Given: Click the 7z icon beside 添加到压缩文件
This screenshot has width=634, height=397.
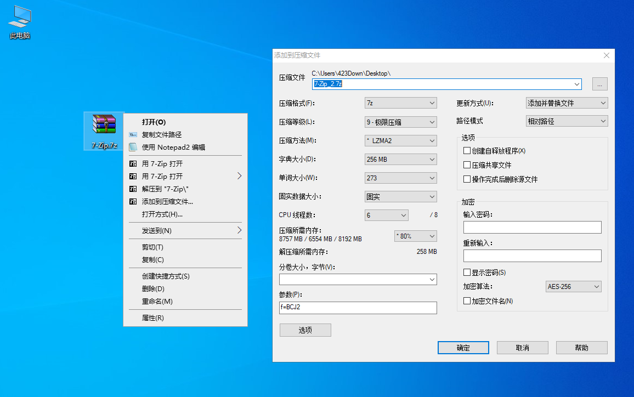Looking at the screenshot, I should click(x=132, y=201).
